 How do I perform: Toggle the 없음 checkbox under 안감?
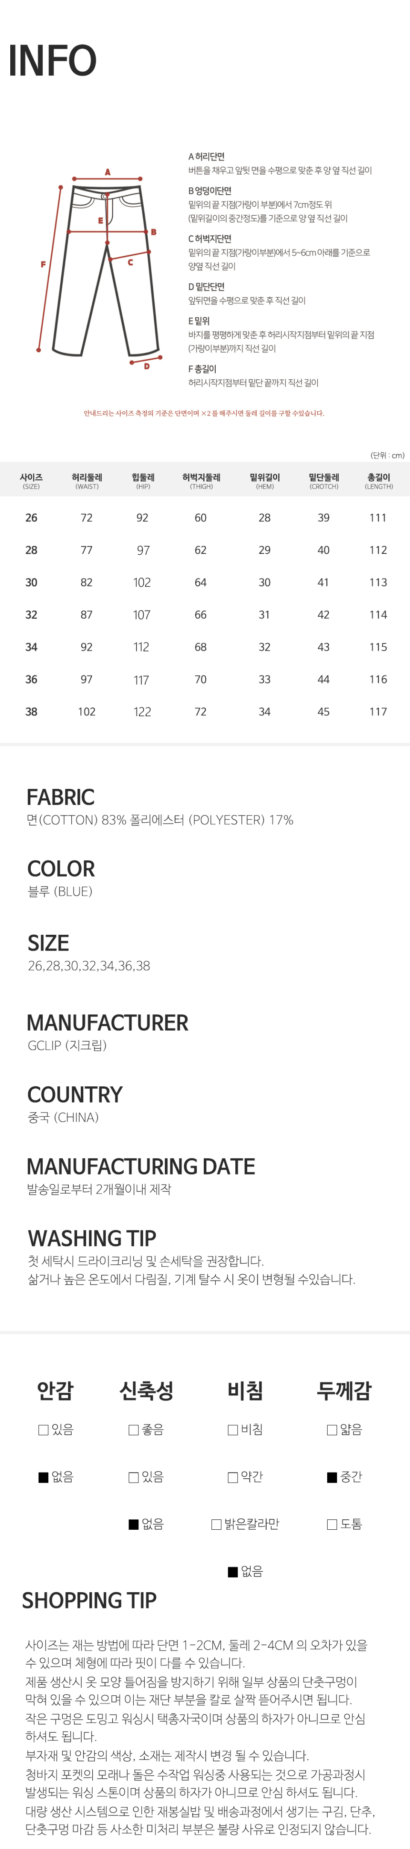(44, 1477)
